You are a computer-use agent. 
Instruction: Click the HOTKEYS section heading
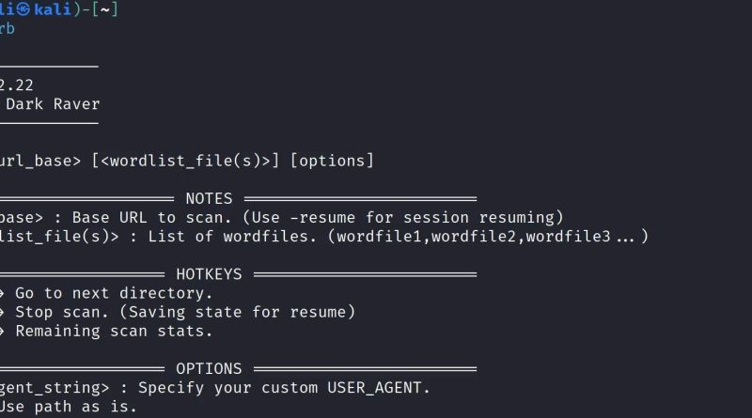click(209, 274)
